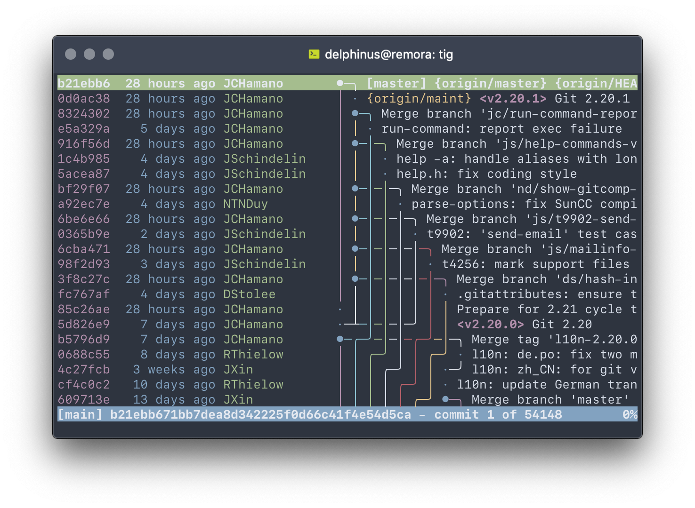Select commit hash 1c4b985
The width and height of the screenshot is (695, 508).
pos(84,159)
